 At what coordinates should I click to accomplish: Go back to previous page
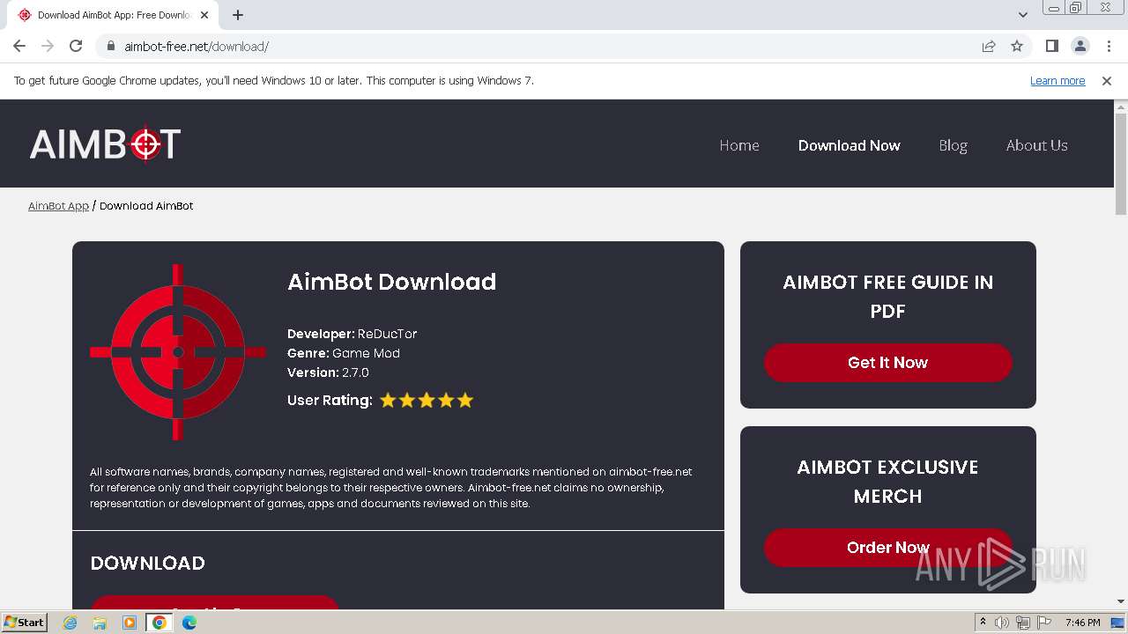click(19, 46)
